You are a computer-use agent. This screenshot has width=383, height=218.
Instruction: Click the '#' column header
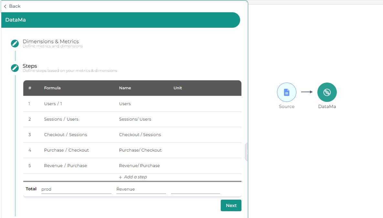click(30, 88)
